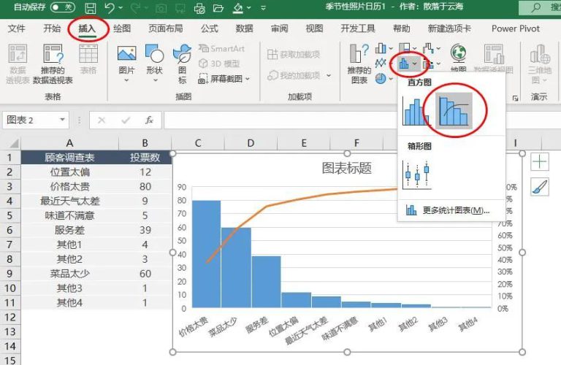Click the 推荐的数据透视表 button
Image resolution: width=561 pixels, height=365 pixels.
(53, 64)
